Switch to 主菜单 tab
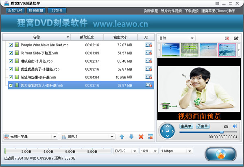The width and height of the screenshot is (244, 167). click(186, 126)
